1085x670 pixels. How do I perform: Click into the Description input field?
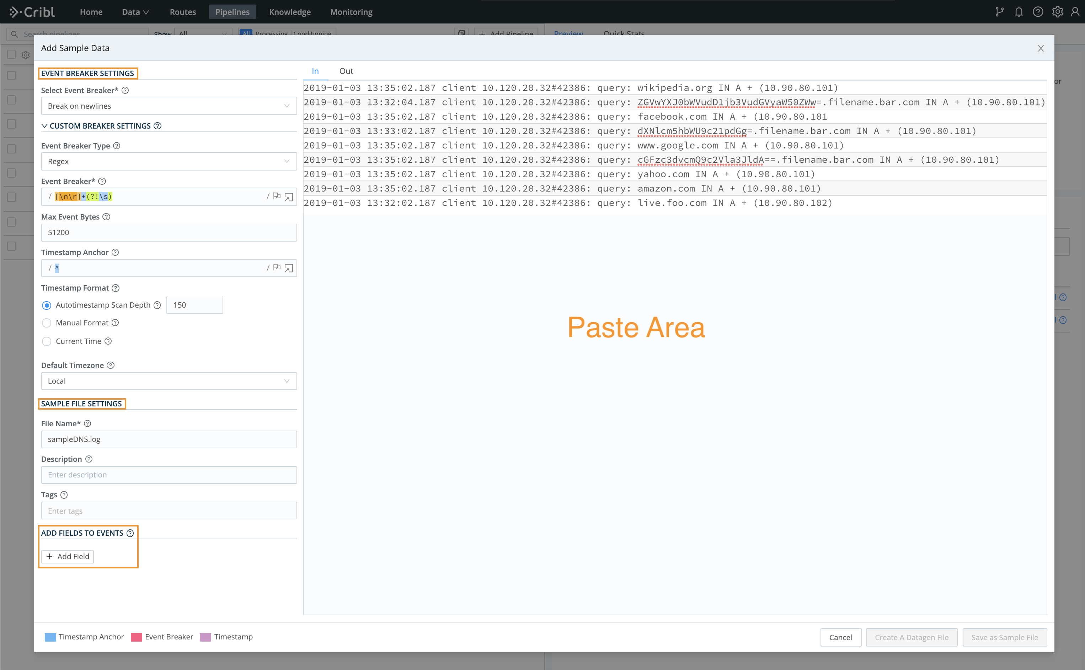tap(169, 475)
